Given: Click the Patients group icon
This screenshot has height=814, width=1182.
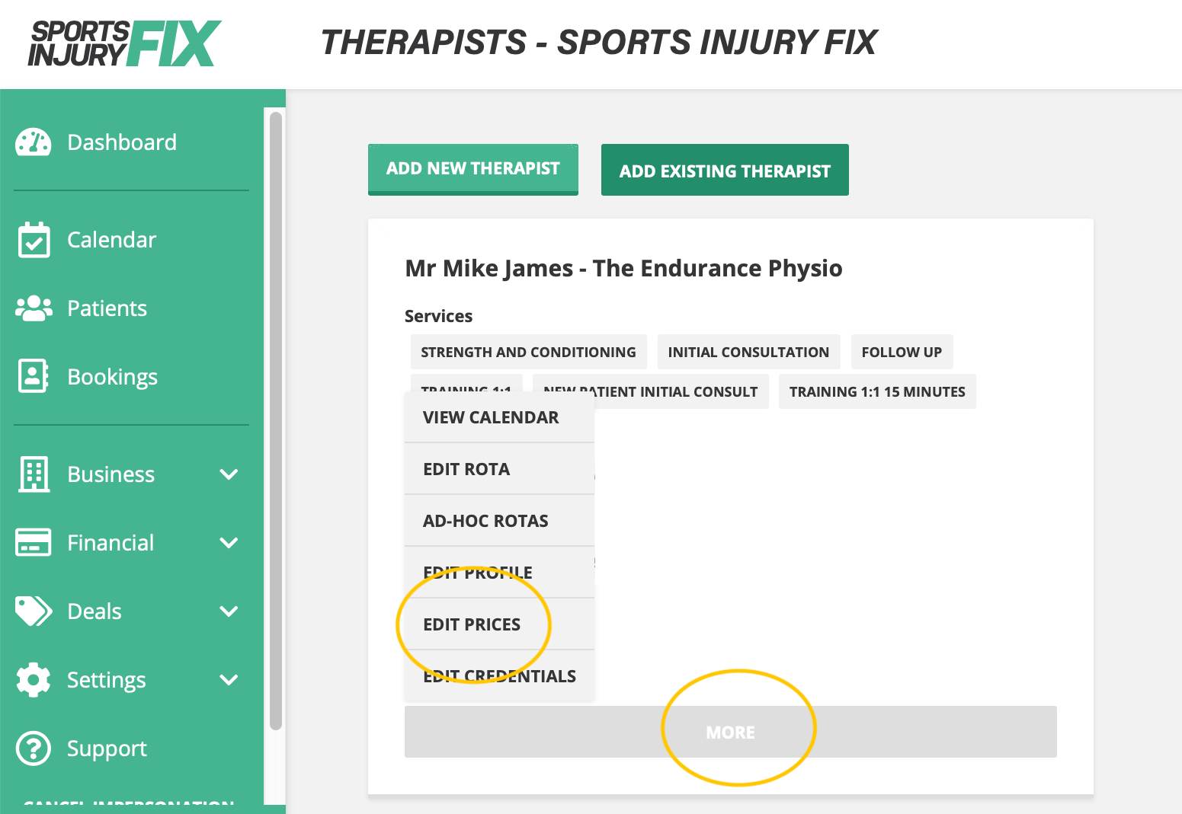Looking at the screenshot, I should pyautogui.click(x=34, y=308).
